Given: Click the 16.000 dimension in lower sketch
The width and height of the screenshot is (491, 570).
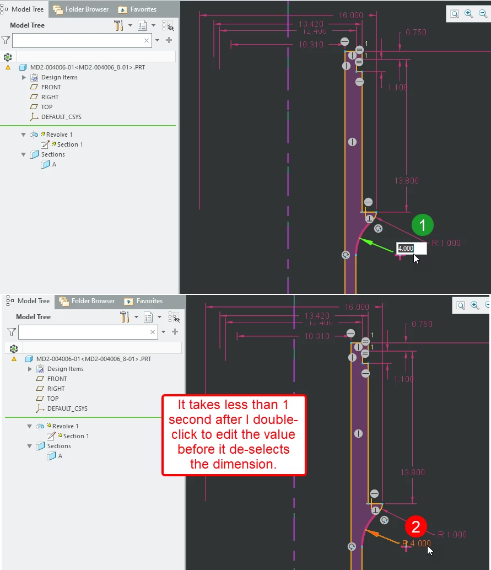Looking at the screenshot, I should [x=357, y=307].
